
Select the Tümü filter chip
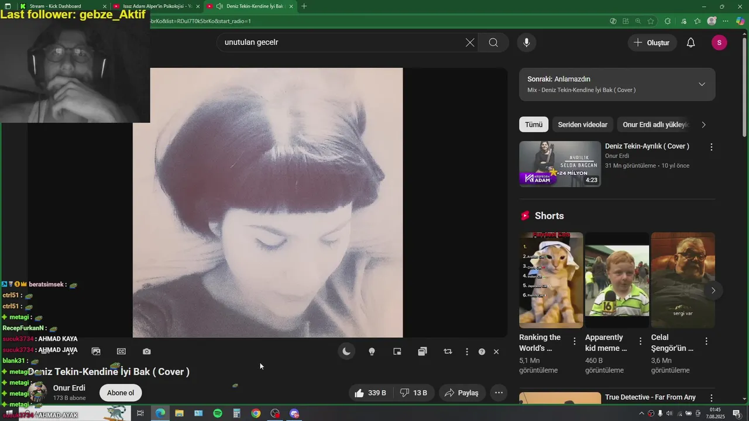[x=534, y=125]
